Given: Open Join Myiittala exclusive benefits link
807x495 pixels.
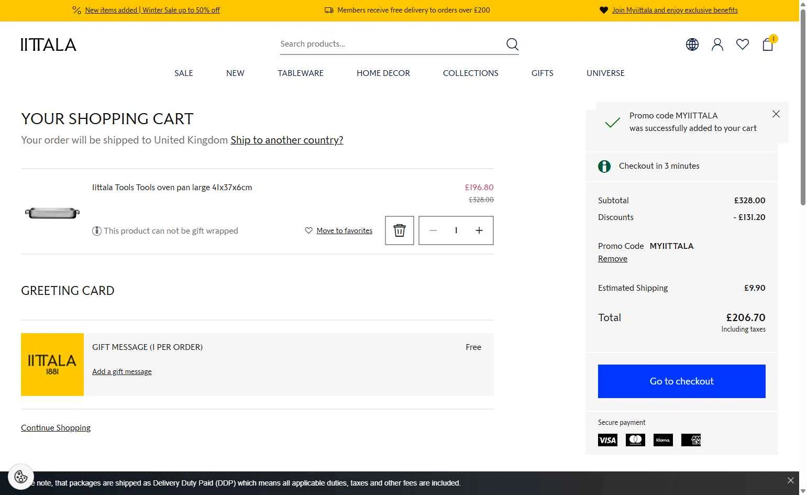Looking at the screenshot, I should click(675, 10).
